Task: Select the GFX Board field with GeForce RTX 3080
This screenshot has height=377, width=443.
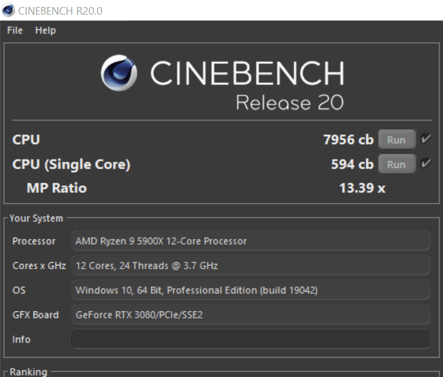Action: tap(250, 314)
